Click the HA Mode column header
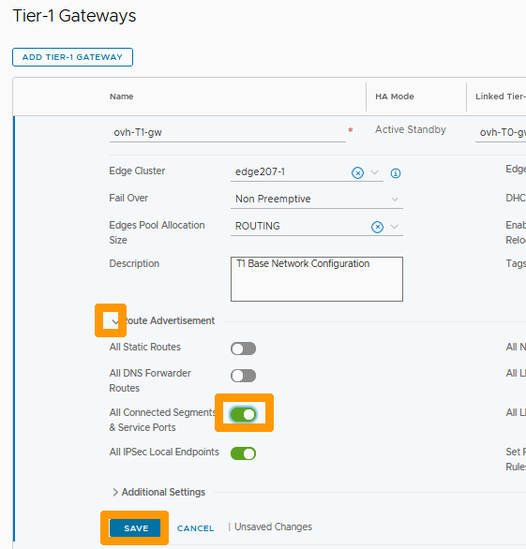The width and height of the screenshot is (526, 549). [395, 96]
